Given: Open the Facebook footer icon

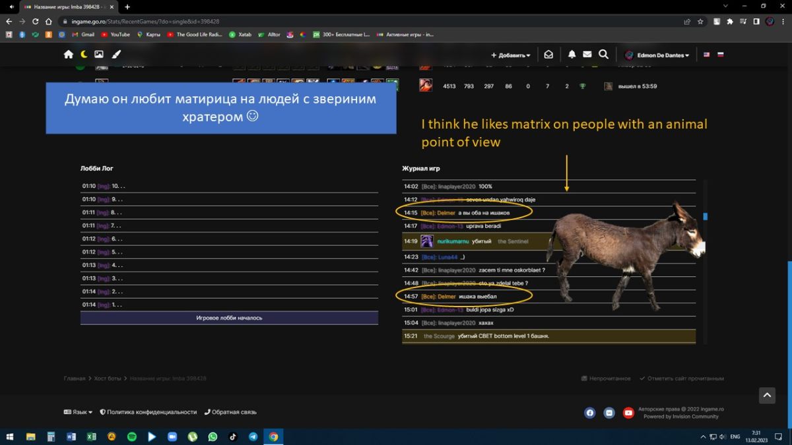Looking at the screenshot, I should [589, 413].
